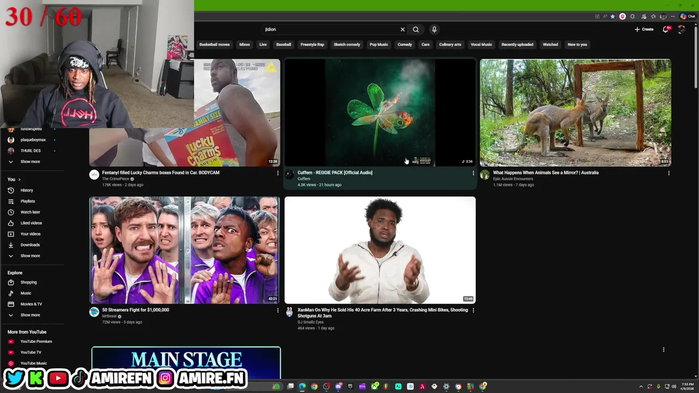Open options menu for Fentanyl Lucky Charms video
The height and width of the screenshot is (393, 699).
click(277, 173)
